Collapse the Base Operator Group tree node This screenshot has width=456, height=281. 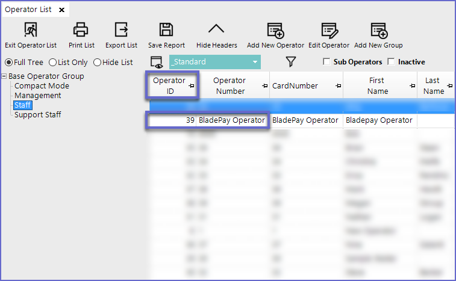coord(4,76)
